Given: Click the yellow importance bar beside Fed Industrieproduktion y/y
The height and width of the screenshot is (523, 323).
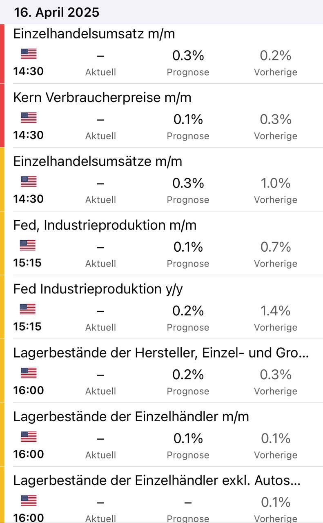Looking at the screenshot, I should (x=2, y=307).
